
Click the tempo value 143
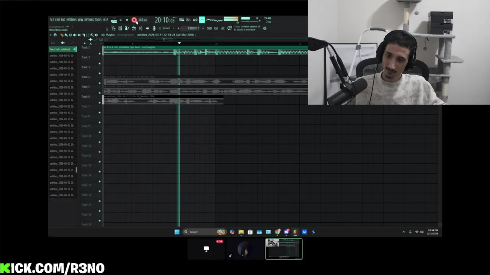[x=143, y=20]
